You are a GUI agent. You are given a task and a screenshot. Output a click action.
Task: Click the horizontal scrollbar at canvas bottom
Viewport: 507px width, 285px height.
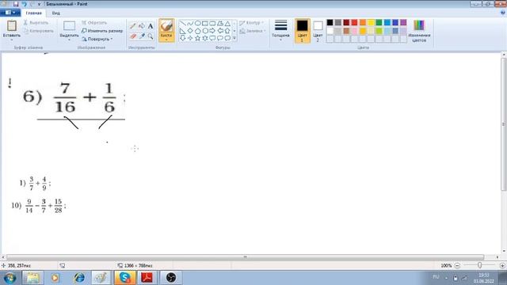245,257
